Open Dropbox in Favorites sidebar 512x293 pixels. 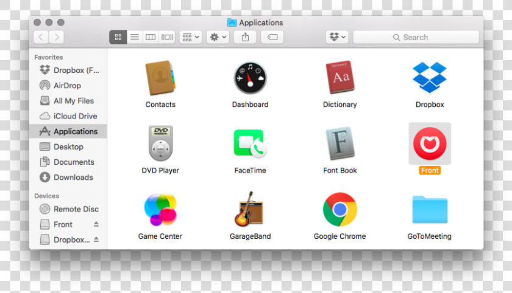pyautogui.click(x=68, y=70)
